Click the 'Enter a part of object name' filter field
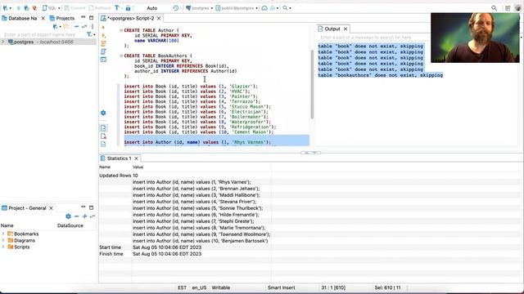This screenshot has height=294, width=524. (43, 34)
